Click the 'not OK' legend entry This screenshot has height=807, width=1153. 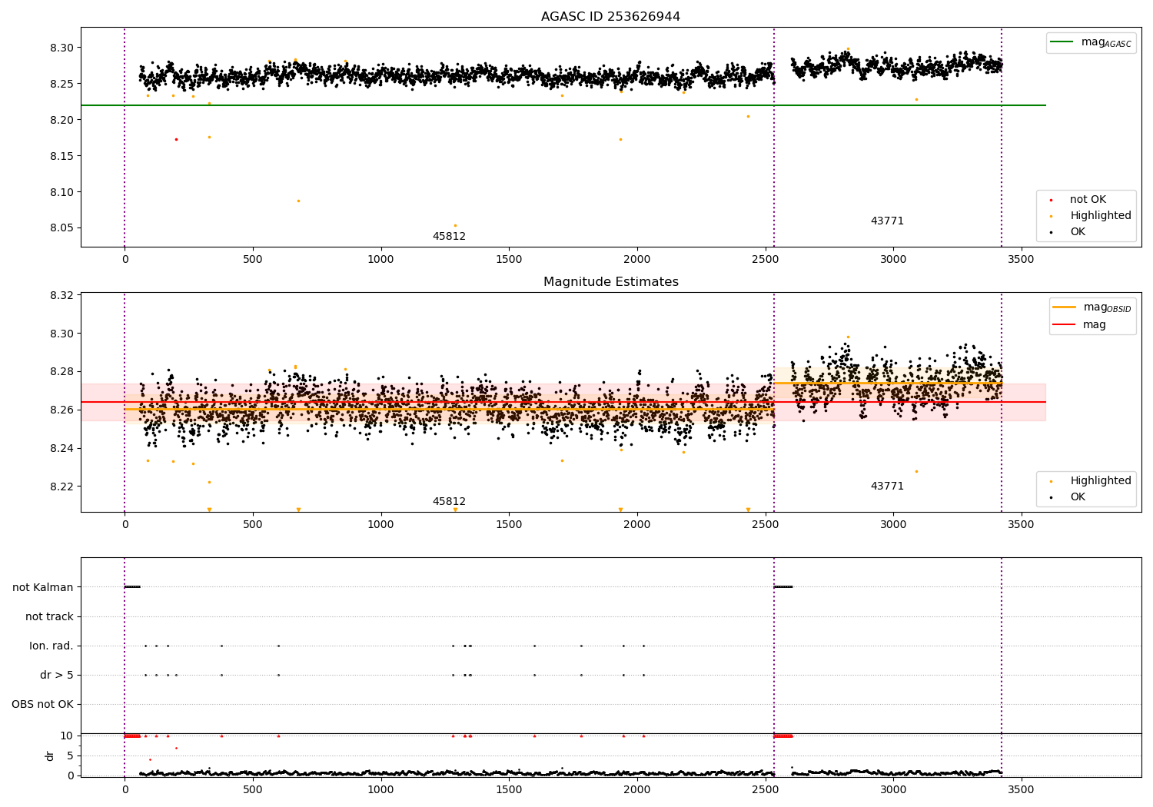point(1088,200)
